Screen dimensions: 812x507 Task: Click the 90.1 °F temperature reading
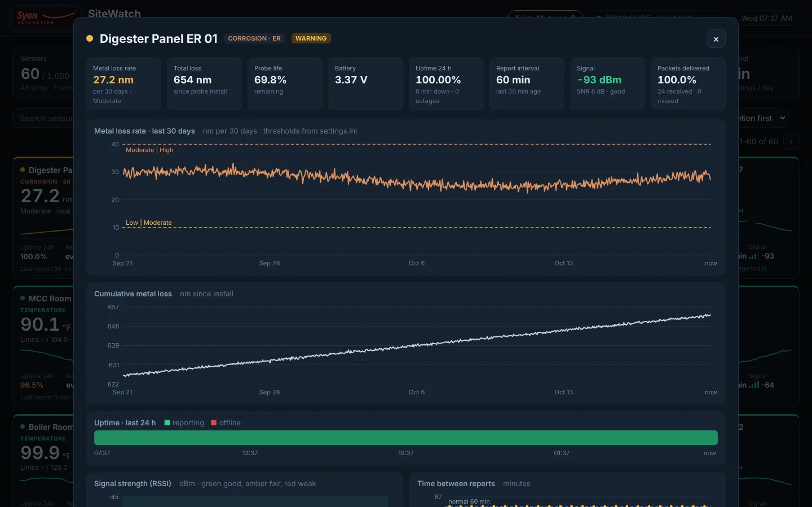click(x=46, y=324)
